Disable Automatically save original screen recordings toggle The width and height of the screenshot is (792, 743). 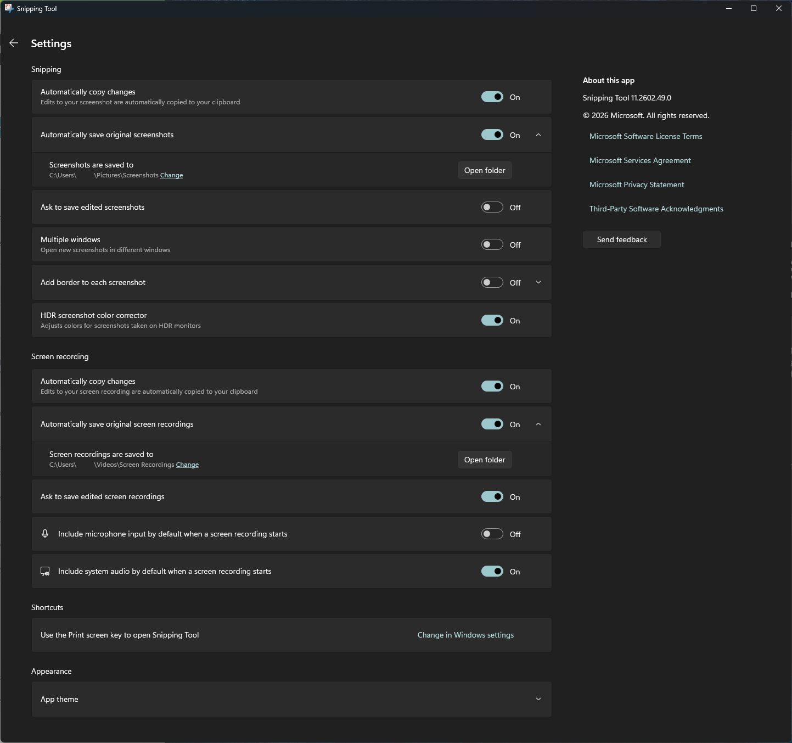tap(492, 424)
